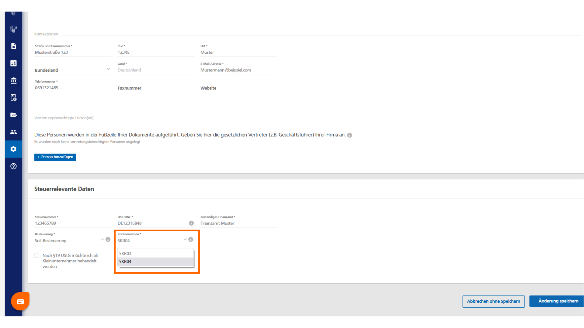Screen dimensions: 584x328
Task: Click info icon next to Kontenrahmen dropdown
Action: pyautogui.click(x=191, y=240)
